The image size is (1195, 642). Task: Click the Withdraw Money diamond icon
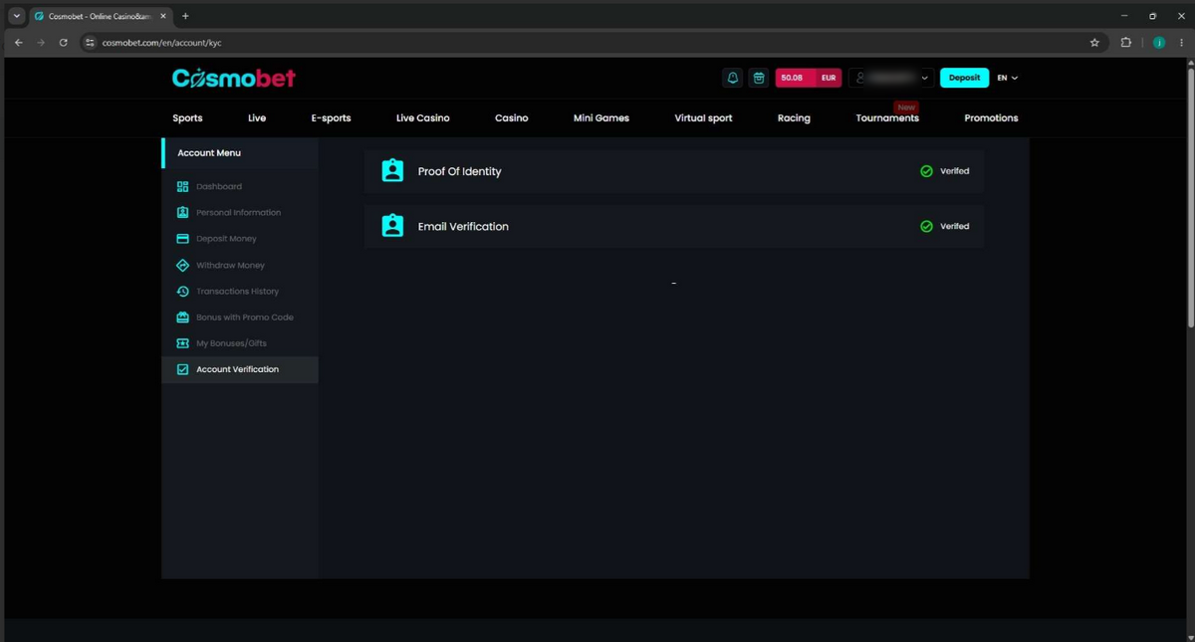point(182,265)
